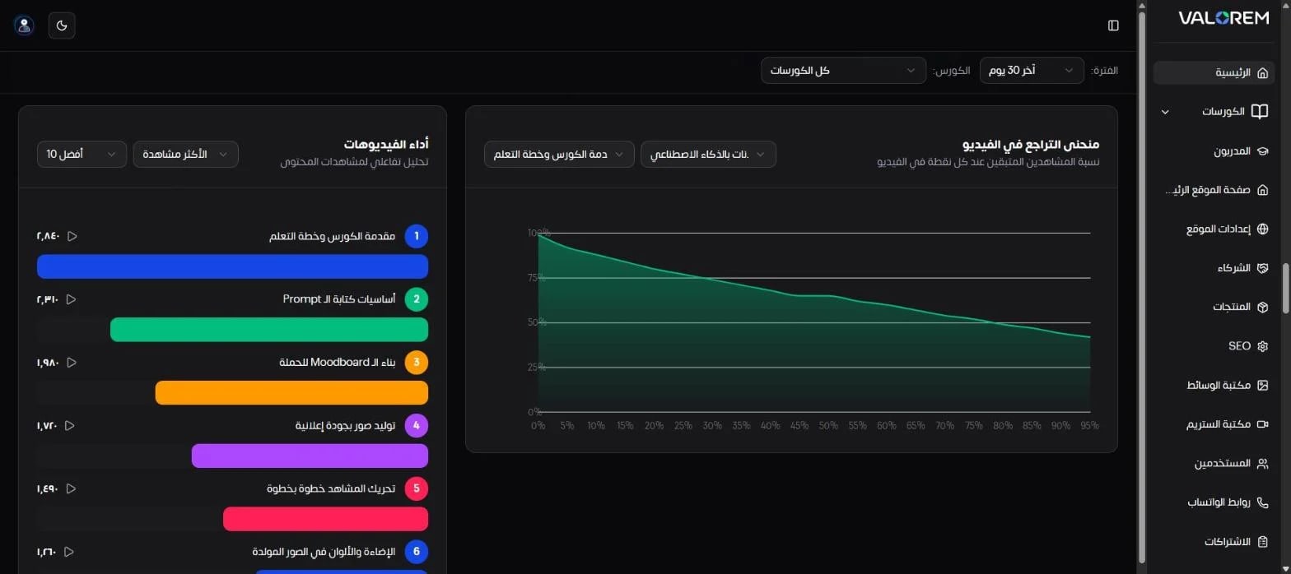Click green rank badge number 2
This screenshot has width=1291, height=574.
click(x=417, y=299)
